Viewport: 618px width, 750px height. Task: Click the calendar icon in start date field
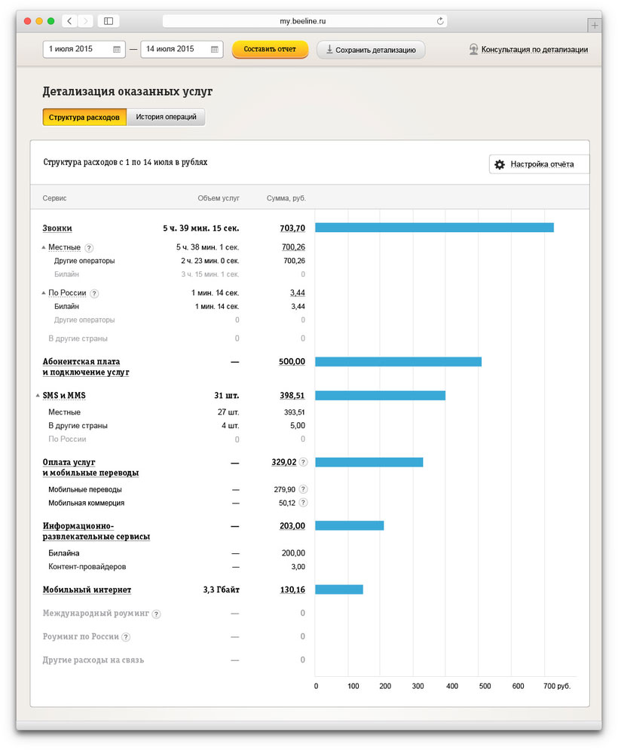(117, 50)
